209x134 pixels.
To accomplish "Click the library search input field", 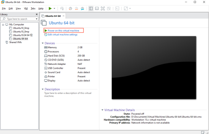I will (17, 19).
